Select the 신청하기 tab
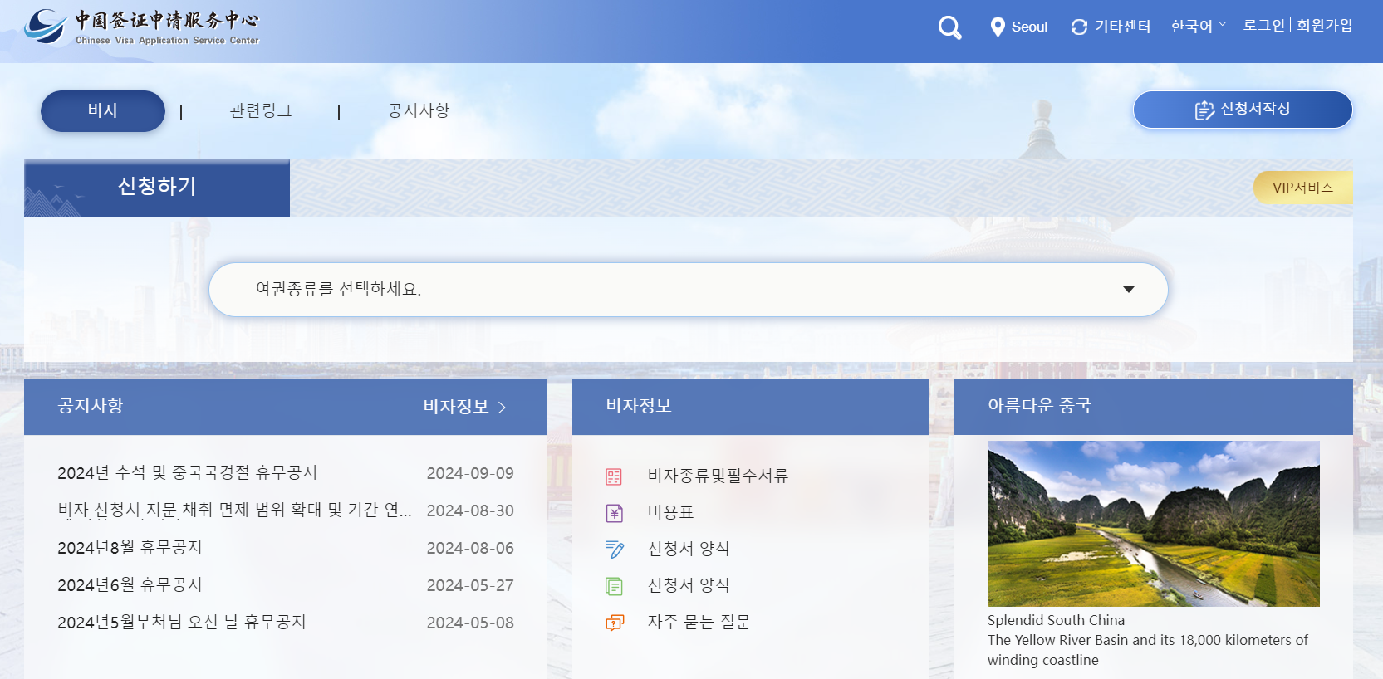 point(157,188)
